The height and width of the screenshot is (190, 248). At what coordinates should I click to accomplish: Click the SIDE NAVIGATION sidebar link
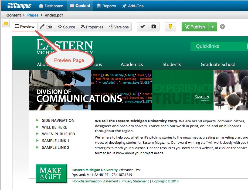tap(58, 120)
